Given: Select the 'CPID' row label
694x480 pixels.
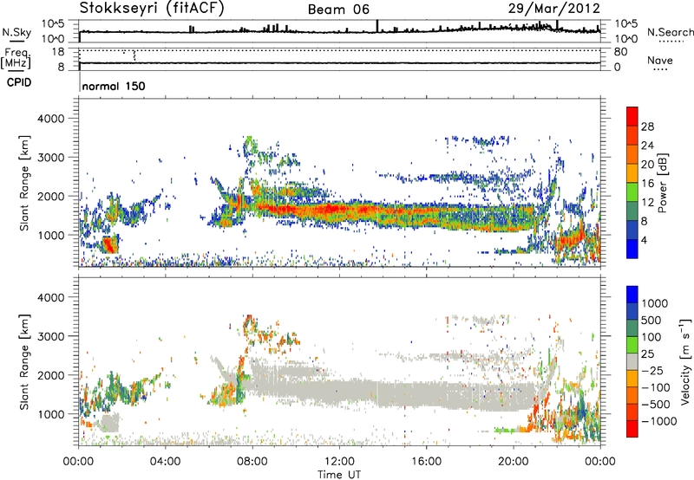Looking at the screenshot, I should coord(19,82).
